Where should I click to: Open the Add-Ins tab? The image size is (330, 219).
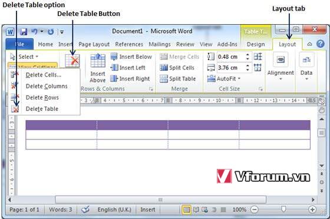tap(227, 44)
